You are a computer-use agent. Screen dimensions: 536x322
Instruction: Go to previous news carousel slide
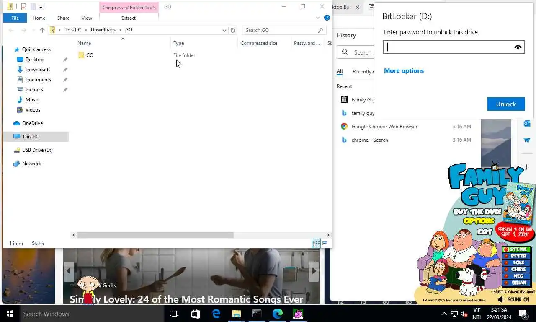69,271
